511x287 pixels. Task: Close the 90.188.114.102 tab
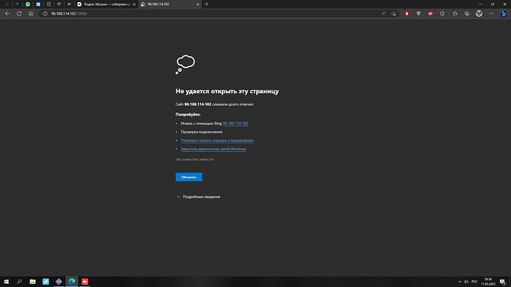click(198, 4)
